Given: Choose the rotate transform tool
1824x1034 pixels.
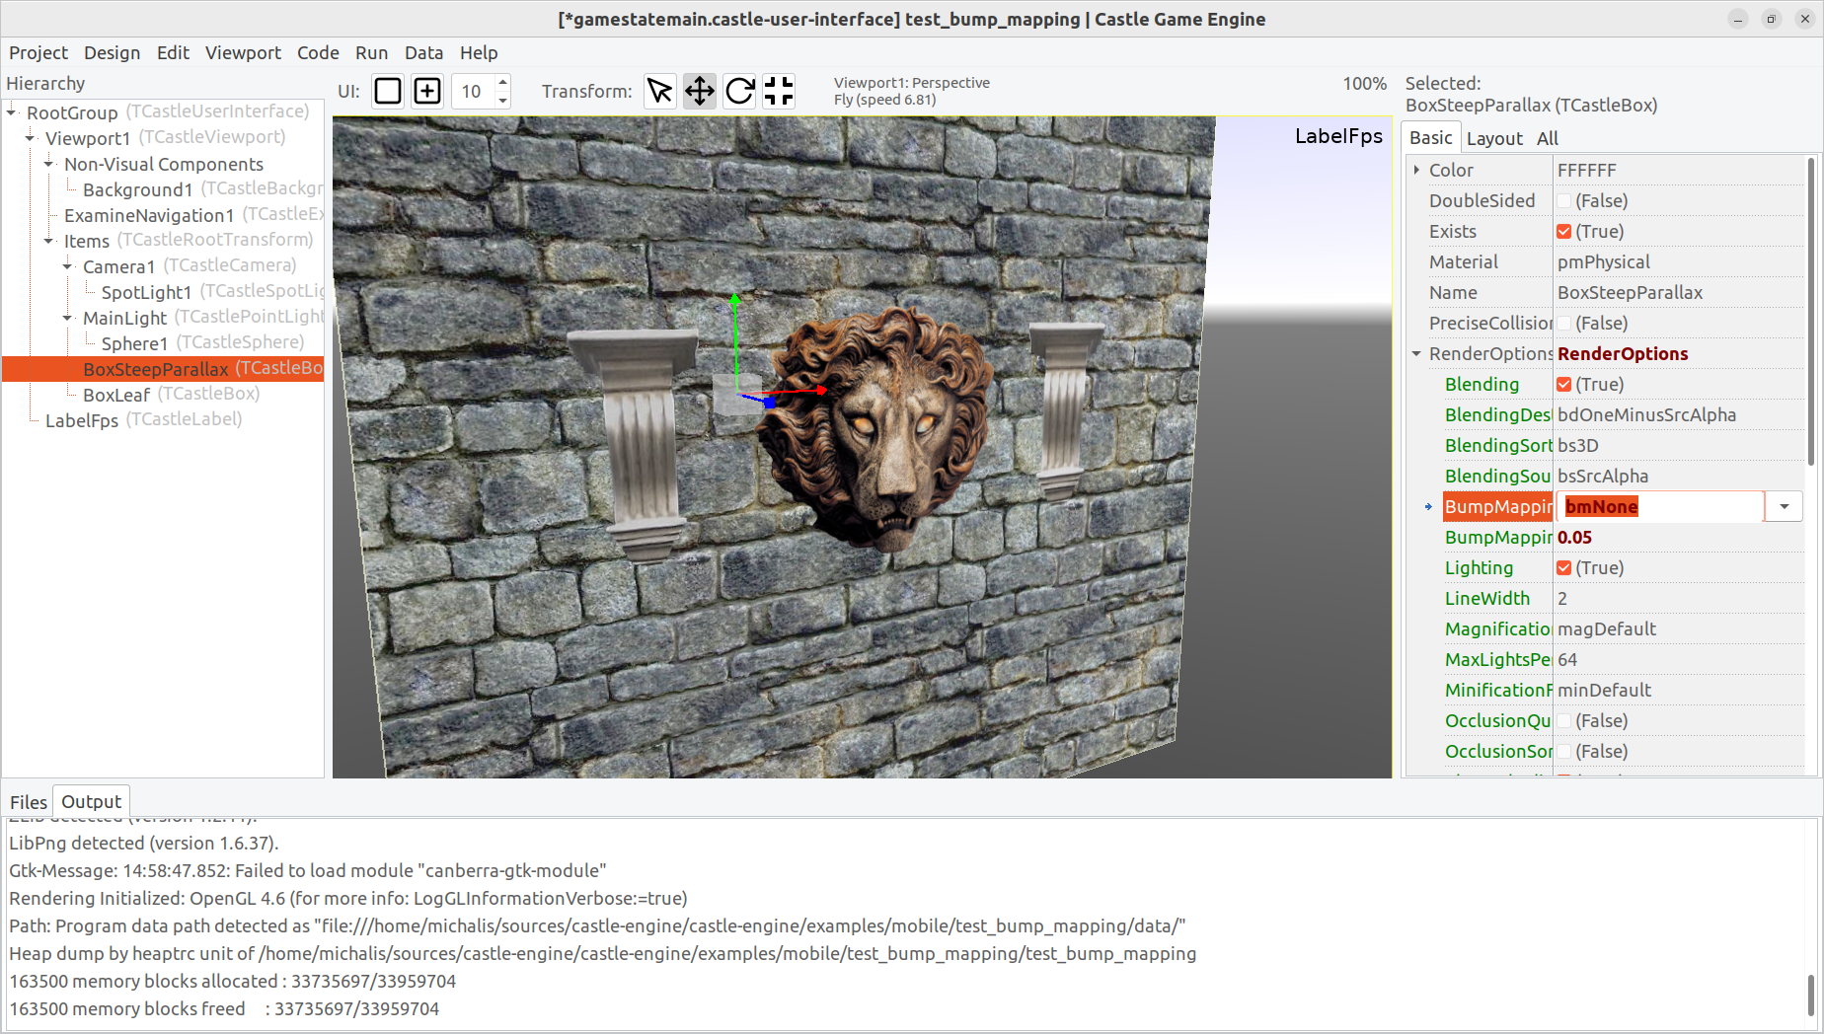Looking at the screenshot, I should 738,91.
